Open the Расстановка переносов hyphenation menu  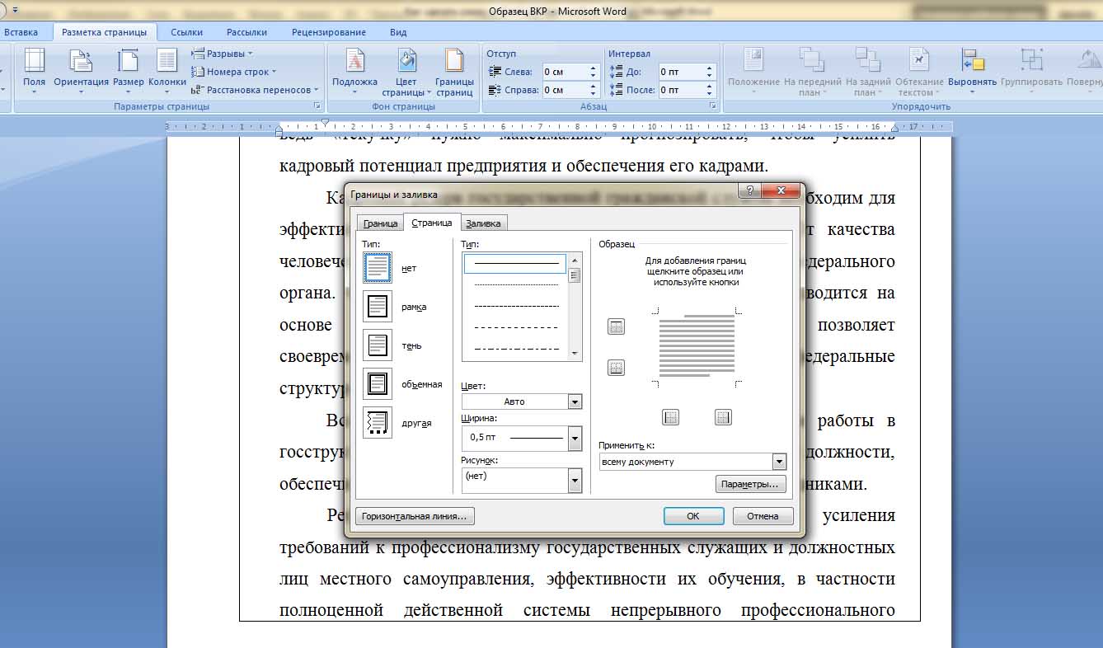(254, 90)
